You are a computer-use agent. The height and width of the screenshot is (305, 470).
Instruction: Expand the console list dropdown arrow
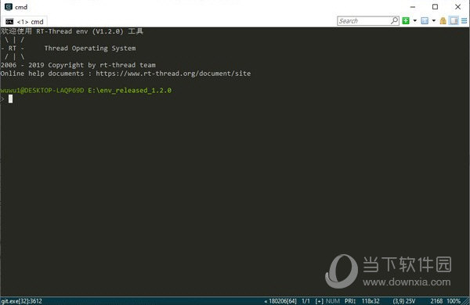click(433, 20)
